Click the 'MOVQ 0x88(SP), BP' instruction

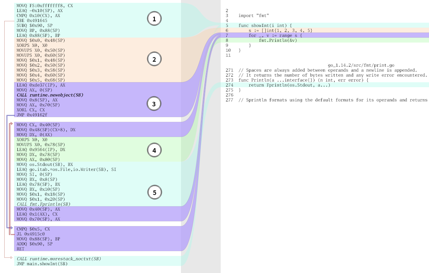(39, 239)
